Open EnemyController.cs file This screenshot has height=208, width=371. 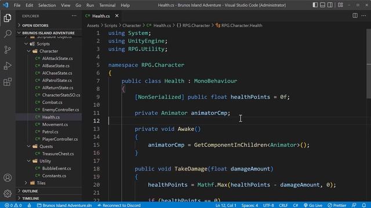(x=60, y=109)
